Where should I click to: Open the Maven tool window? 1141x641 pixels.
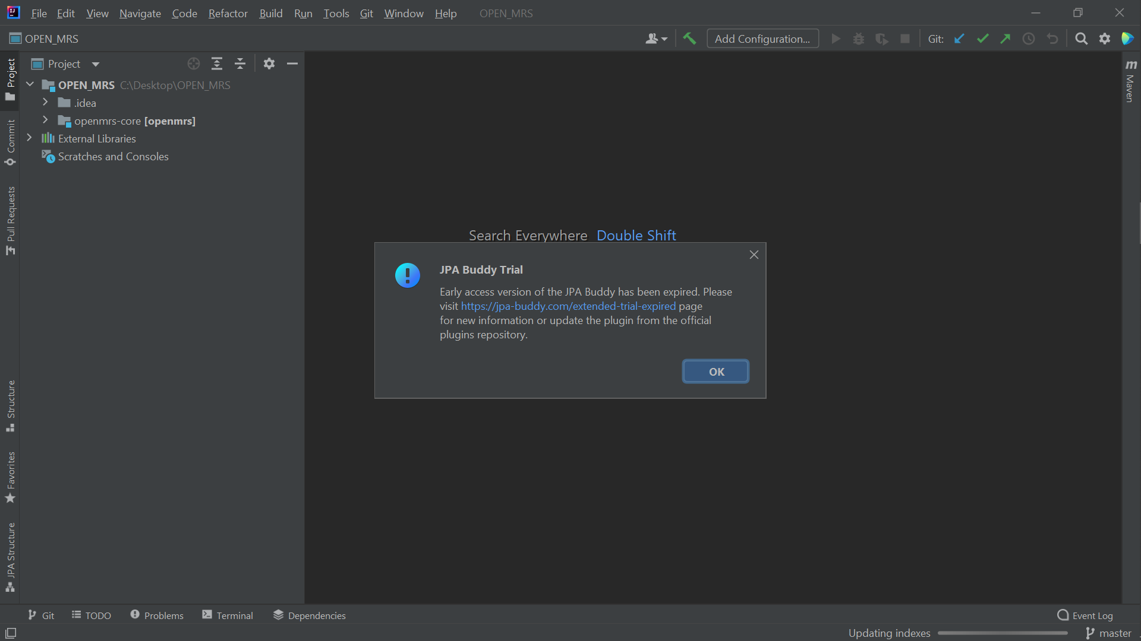(x=1131, y=80)
